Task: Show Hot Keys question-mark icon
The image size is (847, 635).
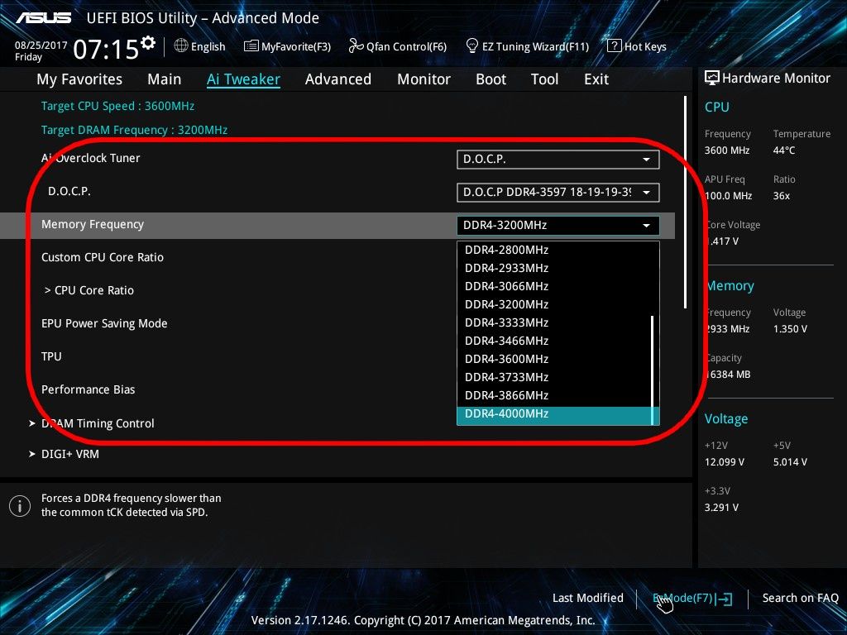Action: click(x=615, y=46)
